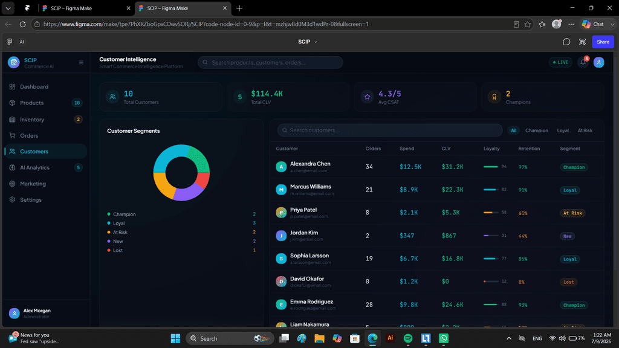Viewport: 619px width, 348px height.
Task: Toggle the LIVE status badge
Action: click(560, 62)
